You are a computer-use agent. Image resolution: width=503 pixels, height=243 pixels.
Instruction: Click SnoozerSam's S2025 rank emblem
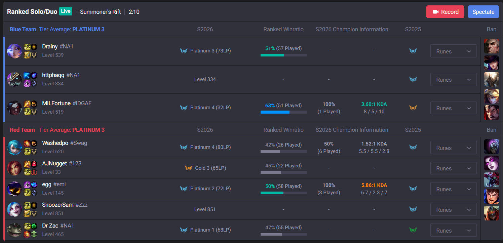click(413, 209)
